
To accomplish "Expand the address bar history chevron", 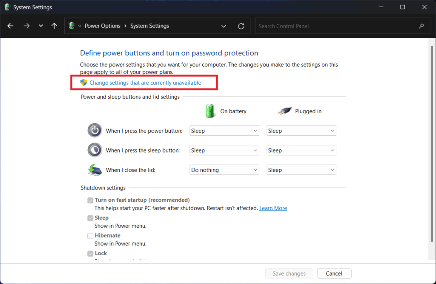I will click(x=224, y=26).
